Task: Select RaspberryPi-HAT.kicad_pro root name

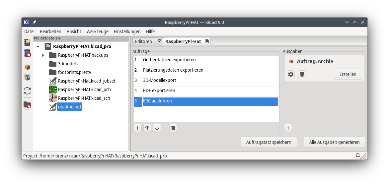Action: coord(82,46)
